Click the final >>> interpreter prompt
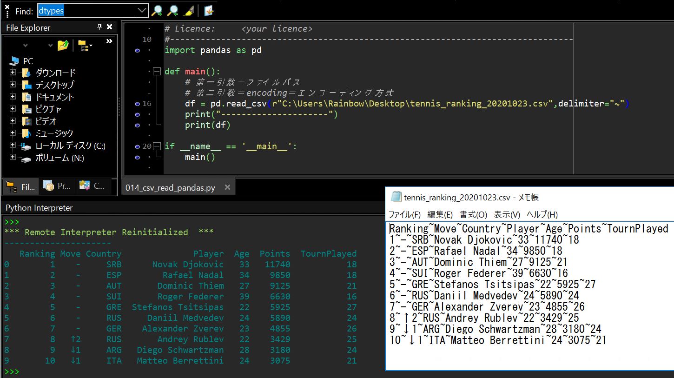The height and width of the screenshot is (378, 674). pos(12,371)
